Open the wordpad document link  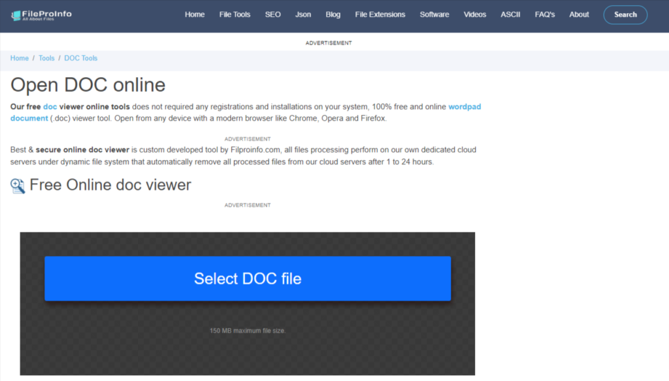click(465, 106)
